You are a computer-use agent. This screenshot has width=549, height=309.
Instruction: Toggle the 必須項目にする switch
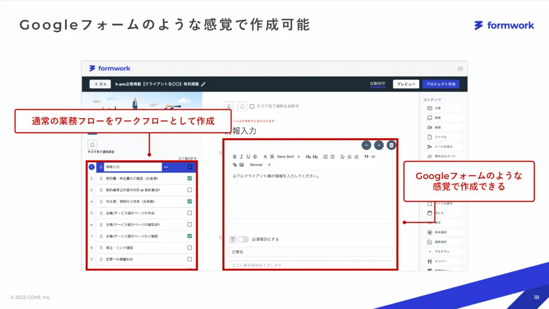point(243,239)
